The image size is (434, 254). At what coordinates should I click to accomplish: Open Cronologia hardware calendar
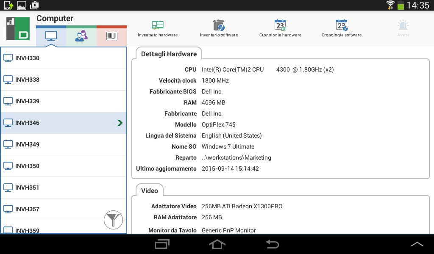(280, 28)
